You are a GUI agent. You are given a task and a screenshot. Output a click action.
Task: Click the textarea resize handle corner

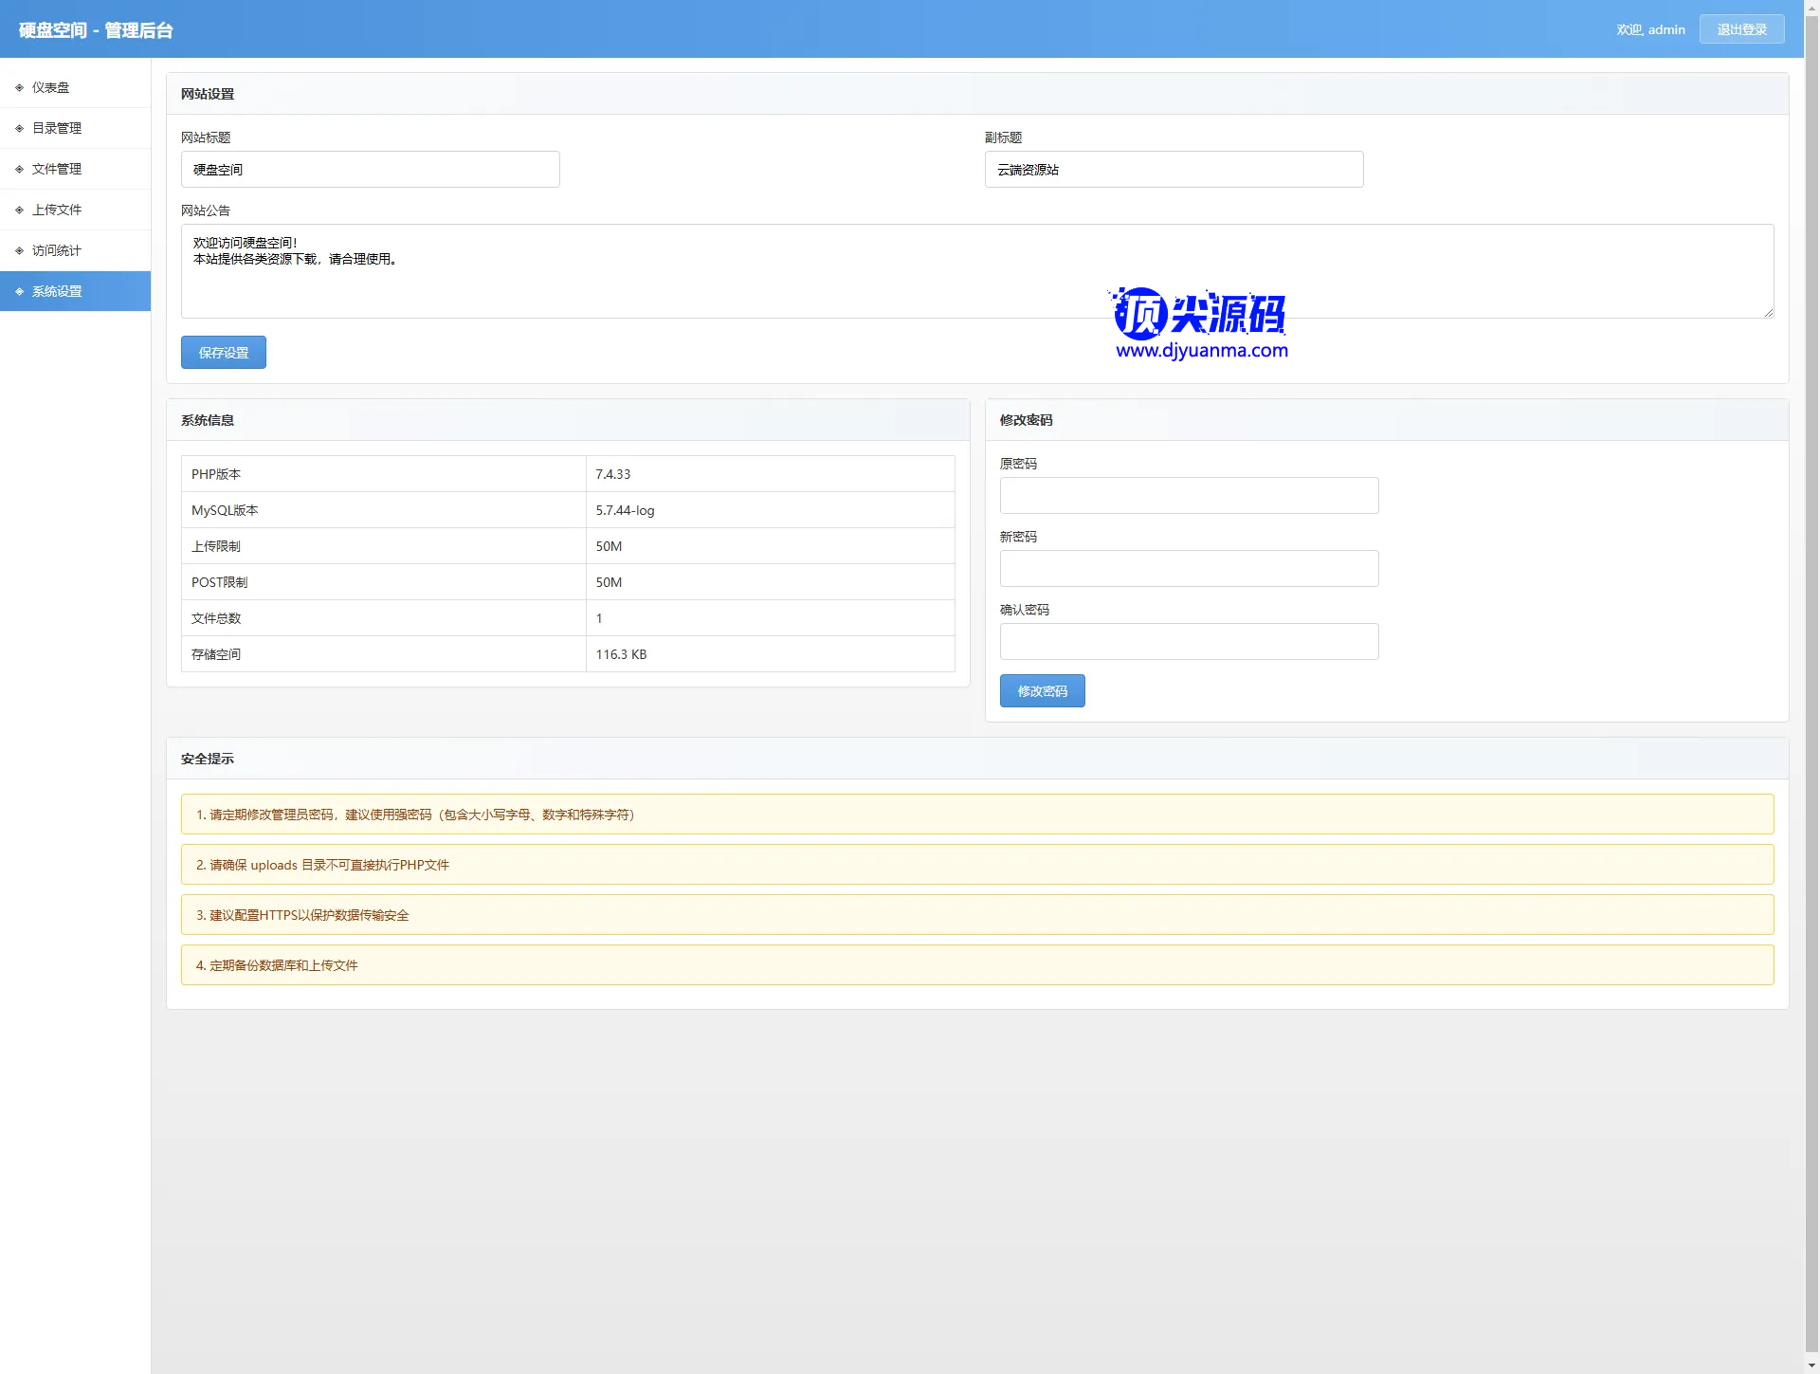1768,313
